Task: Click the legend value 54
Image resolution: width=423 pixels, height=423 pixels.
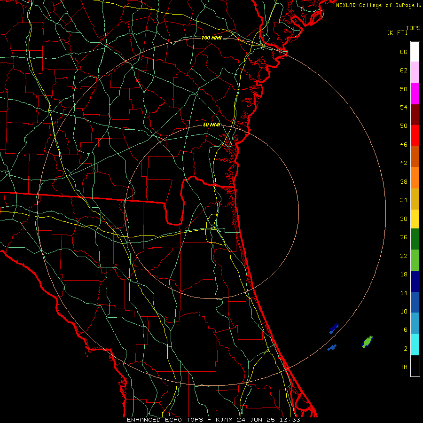Action: point(404,107)
